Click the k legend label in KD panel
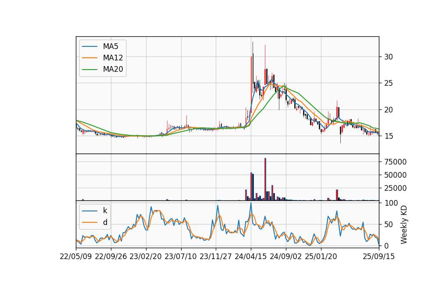This screenshot has height=302, width=421. click(x=105, y=211)
